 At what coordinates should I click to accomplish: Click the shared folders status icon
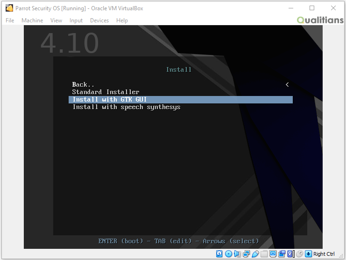(x=264, y=254)
